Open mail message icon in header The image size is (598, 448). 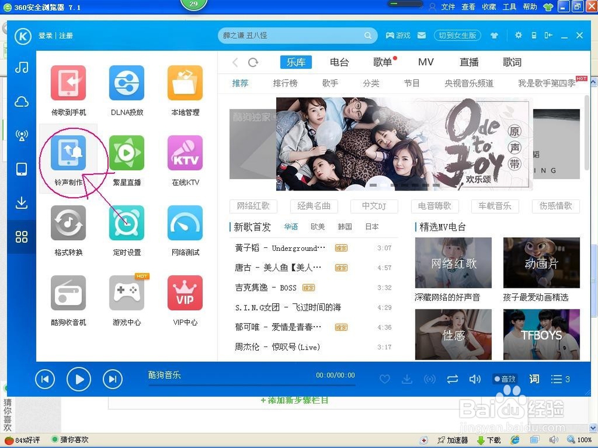[422, 35]
